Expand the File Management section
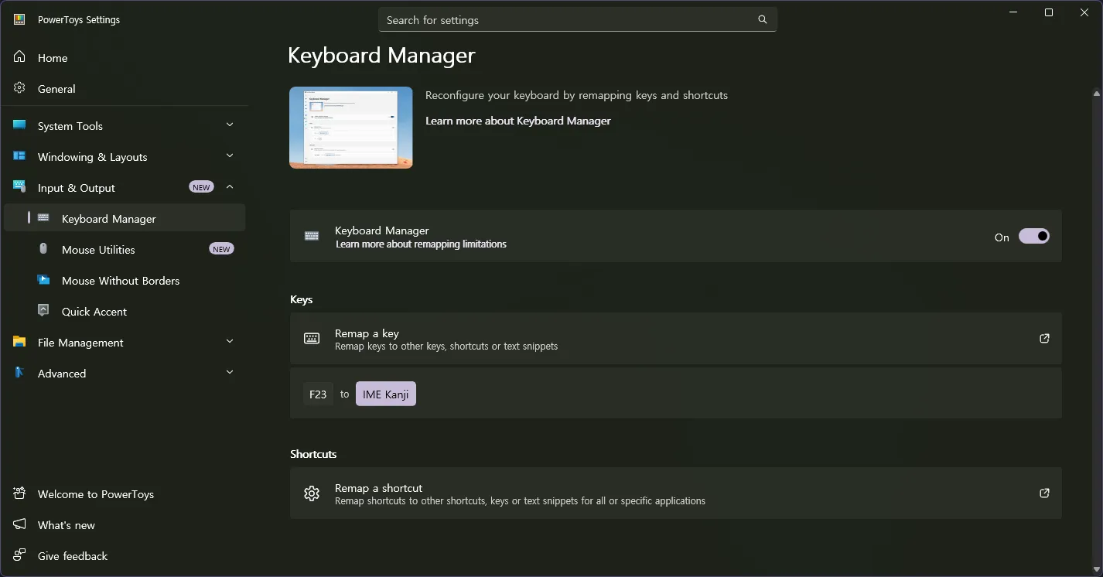 click(x=230, y=342)
